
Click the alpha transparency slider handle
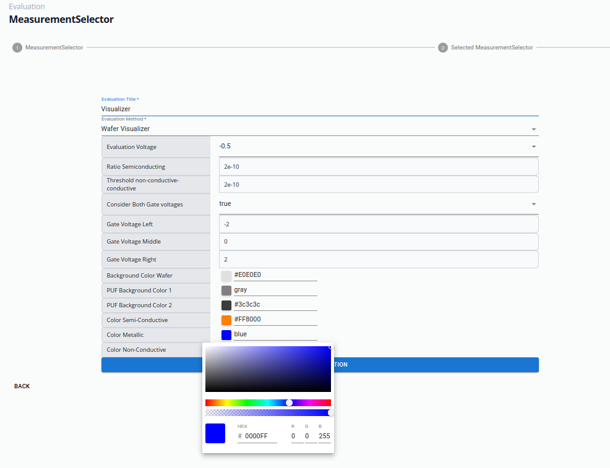pos(330,412)
